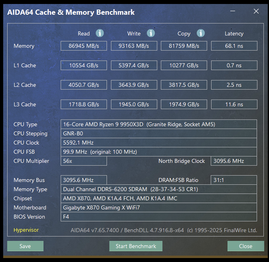Image resolution: width=269 pixels, height=262 pixels.
Task: Click the L1 Cache copy value 10277 GB/s
Action: point(184,65)
